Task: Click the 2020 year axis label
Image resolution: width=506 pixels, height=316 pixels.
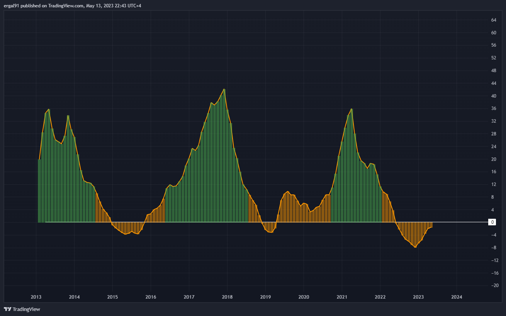Action: (x=304, y=297)
